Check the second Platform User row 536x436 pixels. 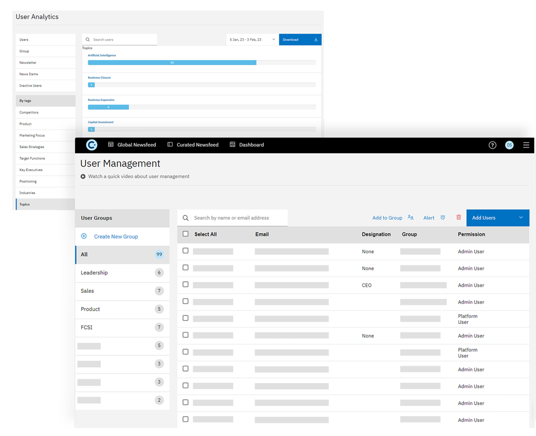(185, 352)
